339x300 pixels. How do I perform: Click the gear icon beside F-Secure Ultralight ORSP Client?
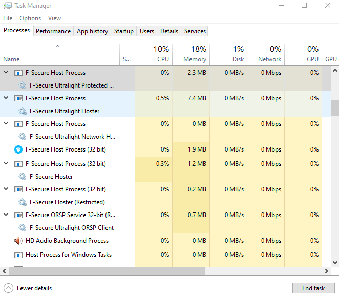pos(23,228)
